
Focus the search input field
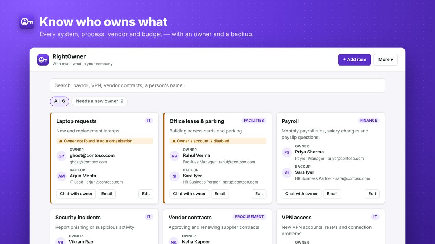coord(217,85)
